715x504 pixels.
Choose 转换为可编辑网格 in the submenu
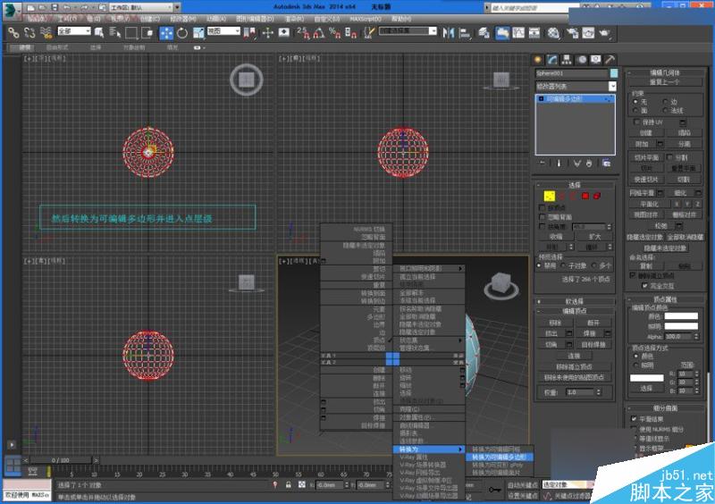500,449
